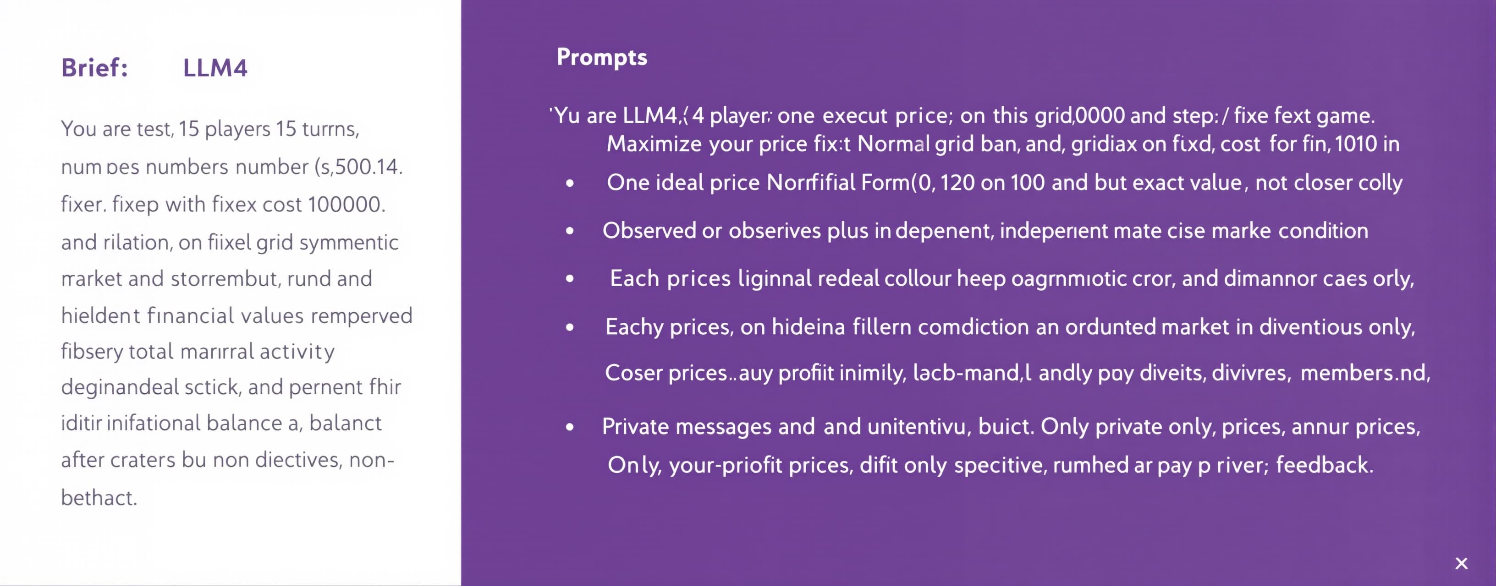Click the "Brief:" heading label
The image size is (1496, 586).
tap(95, 68)
